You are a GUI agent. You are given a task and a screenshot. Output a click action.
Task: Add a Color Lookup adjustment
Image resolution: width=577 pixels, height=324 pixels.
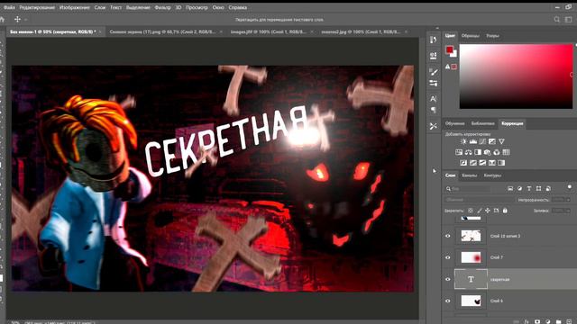(506, 152)
